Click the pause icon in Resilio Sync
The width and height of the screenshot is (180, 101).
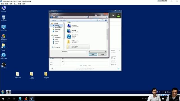pos(52,69)
